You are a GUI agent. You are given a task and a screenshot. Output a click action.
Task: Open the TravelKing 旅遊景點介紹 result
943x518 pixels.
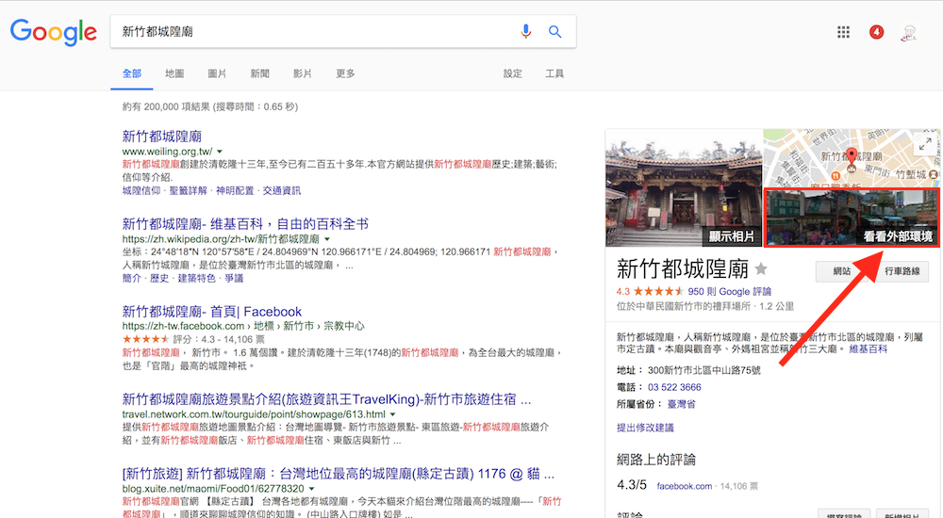point(326,399)
